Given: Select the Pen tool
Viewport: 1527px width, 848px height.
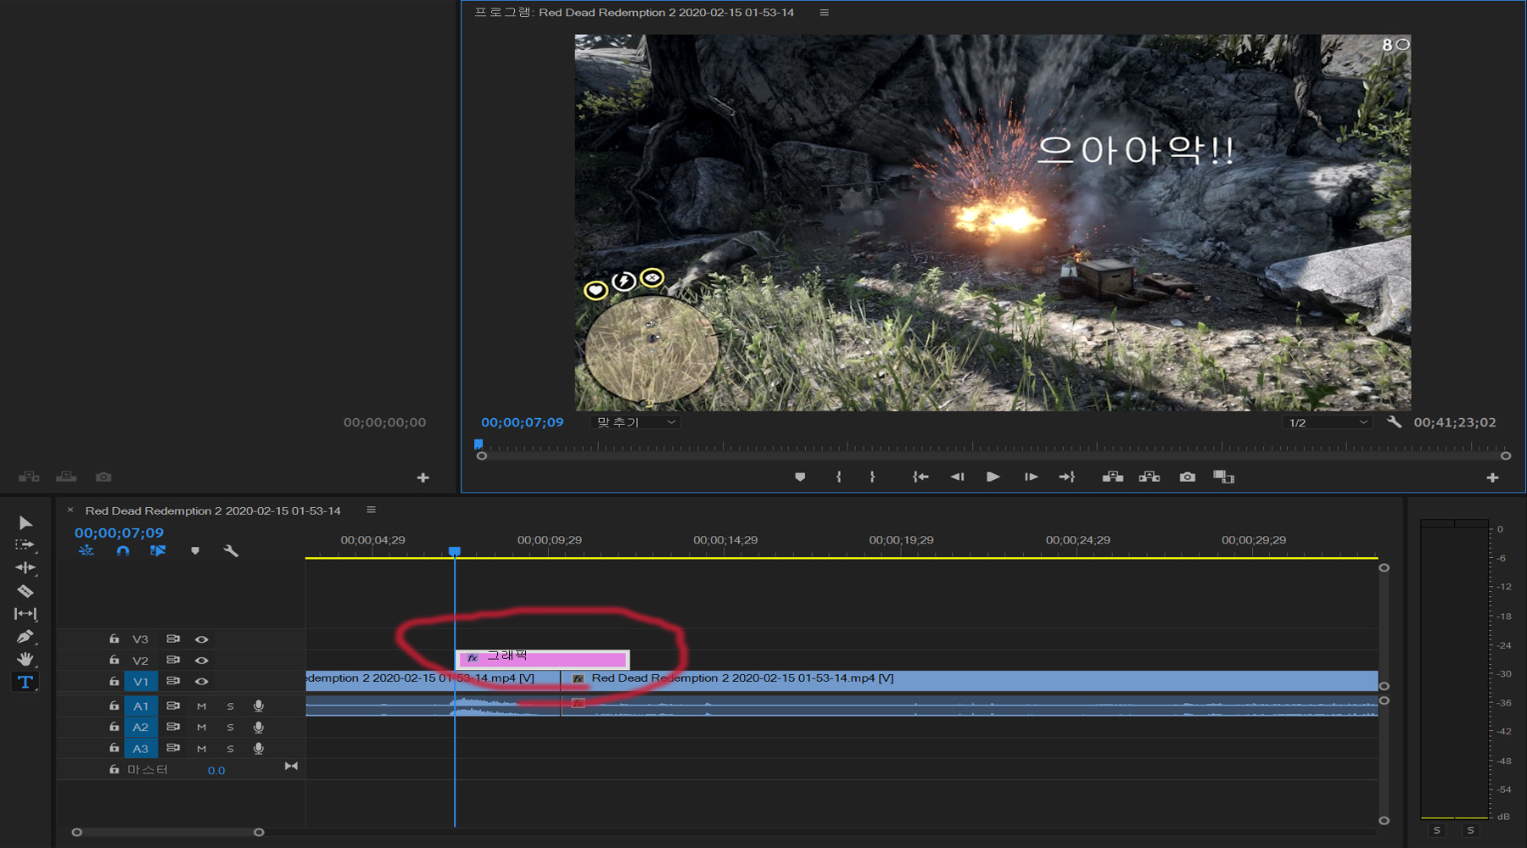Looking at the screenshot, I should coord(25,636).
